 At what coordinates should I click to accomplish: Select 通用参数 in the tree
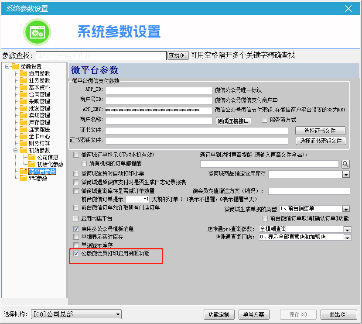coord(39,73)
